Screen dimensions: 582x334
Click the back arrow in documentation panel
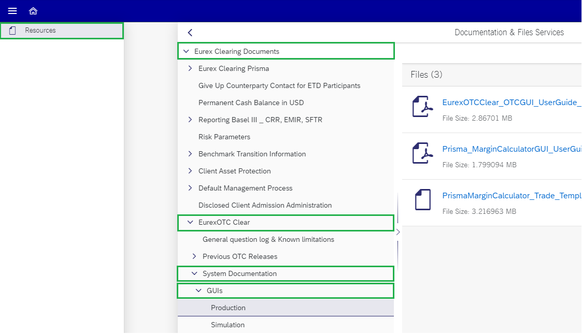(x=190, y=33)
